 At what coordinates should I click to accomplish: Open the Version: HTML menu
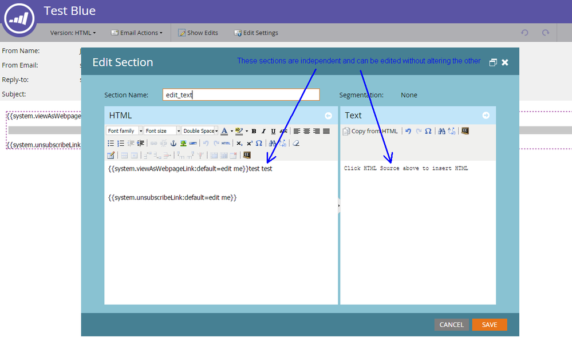pos(73,33)
